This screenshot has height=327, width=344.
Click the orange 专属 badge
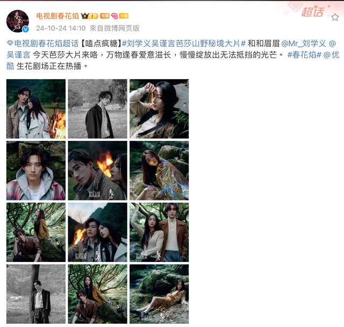pos(105,16)
